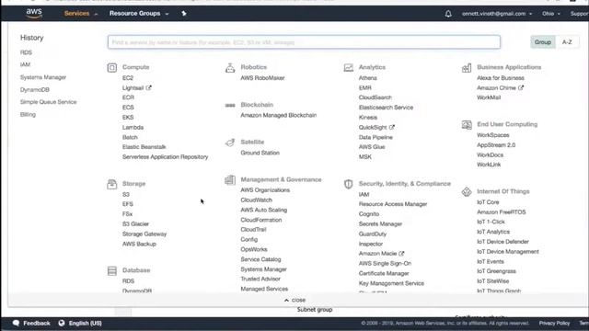Open CloudWatch service
Screen dimensions: 589x331
point(256,200)
